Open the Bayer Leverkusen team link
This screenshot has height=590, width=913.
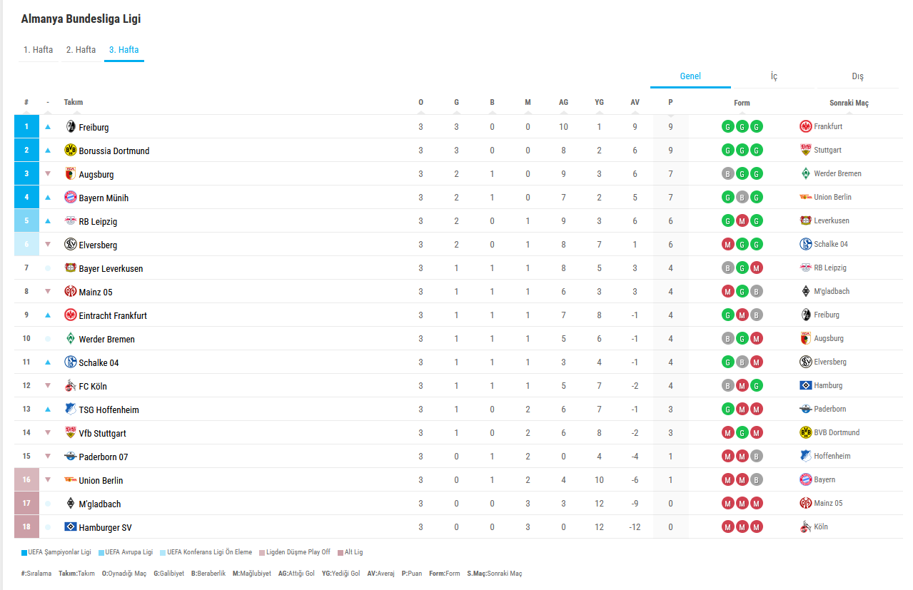click(111, 268)
